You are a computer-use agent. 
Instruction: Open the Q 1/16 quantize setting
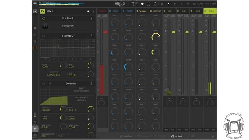[x=149, y=4]
